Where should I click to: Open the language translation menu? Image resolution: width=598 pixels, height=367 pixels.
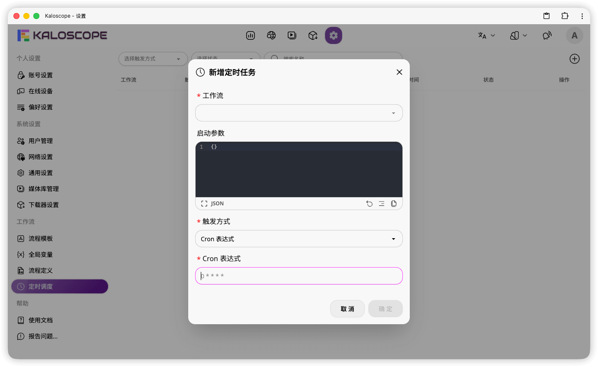(486, 35)
